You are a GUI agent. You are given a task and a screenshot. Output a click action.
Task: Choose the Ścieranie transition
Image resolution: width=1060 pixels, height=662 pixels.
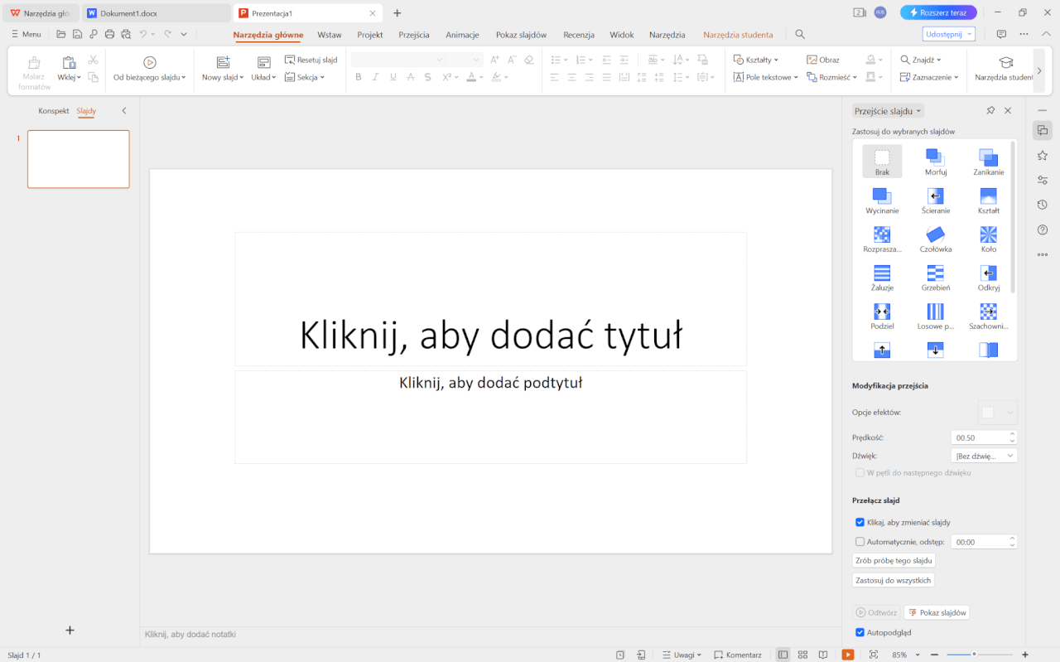pyautogui.click(x=935, y=201)
